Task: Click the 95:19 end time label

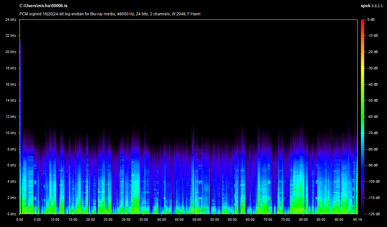Action: (358, 220)
